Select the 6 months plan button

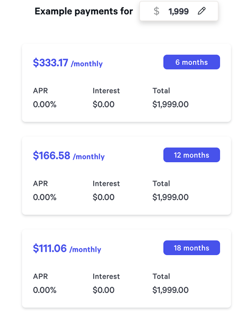click(191, 62)
